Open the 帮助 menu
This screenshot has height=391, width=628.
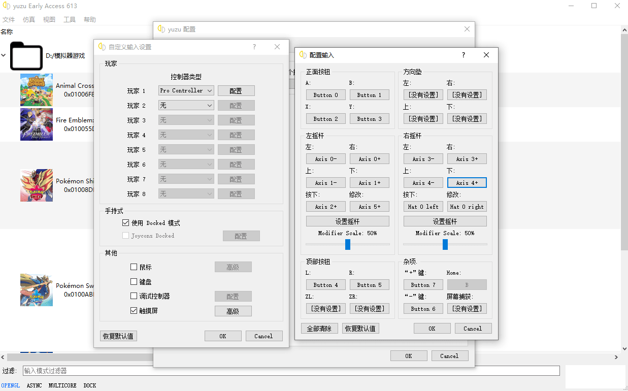[90, 19]
